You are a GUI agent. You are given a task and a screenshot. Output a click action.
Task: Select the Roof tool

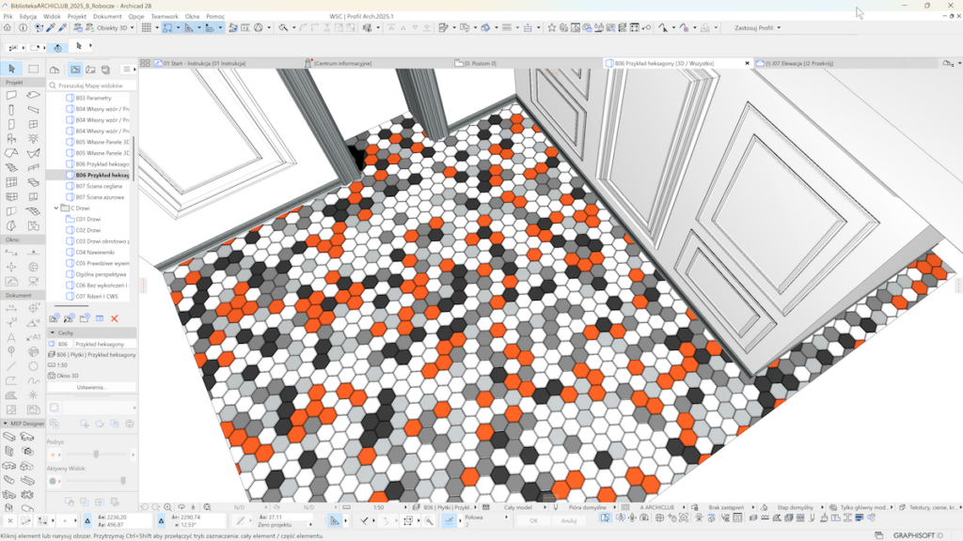(11, 153)
